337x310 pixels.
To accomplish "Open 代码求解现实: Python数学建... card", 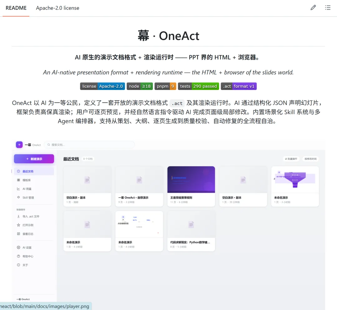I will [x=191, y=231].
